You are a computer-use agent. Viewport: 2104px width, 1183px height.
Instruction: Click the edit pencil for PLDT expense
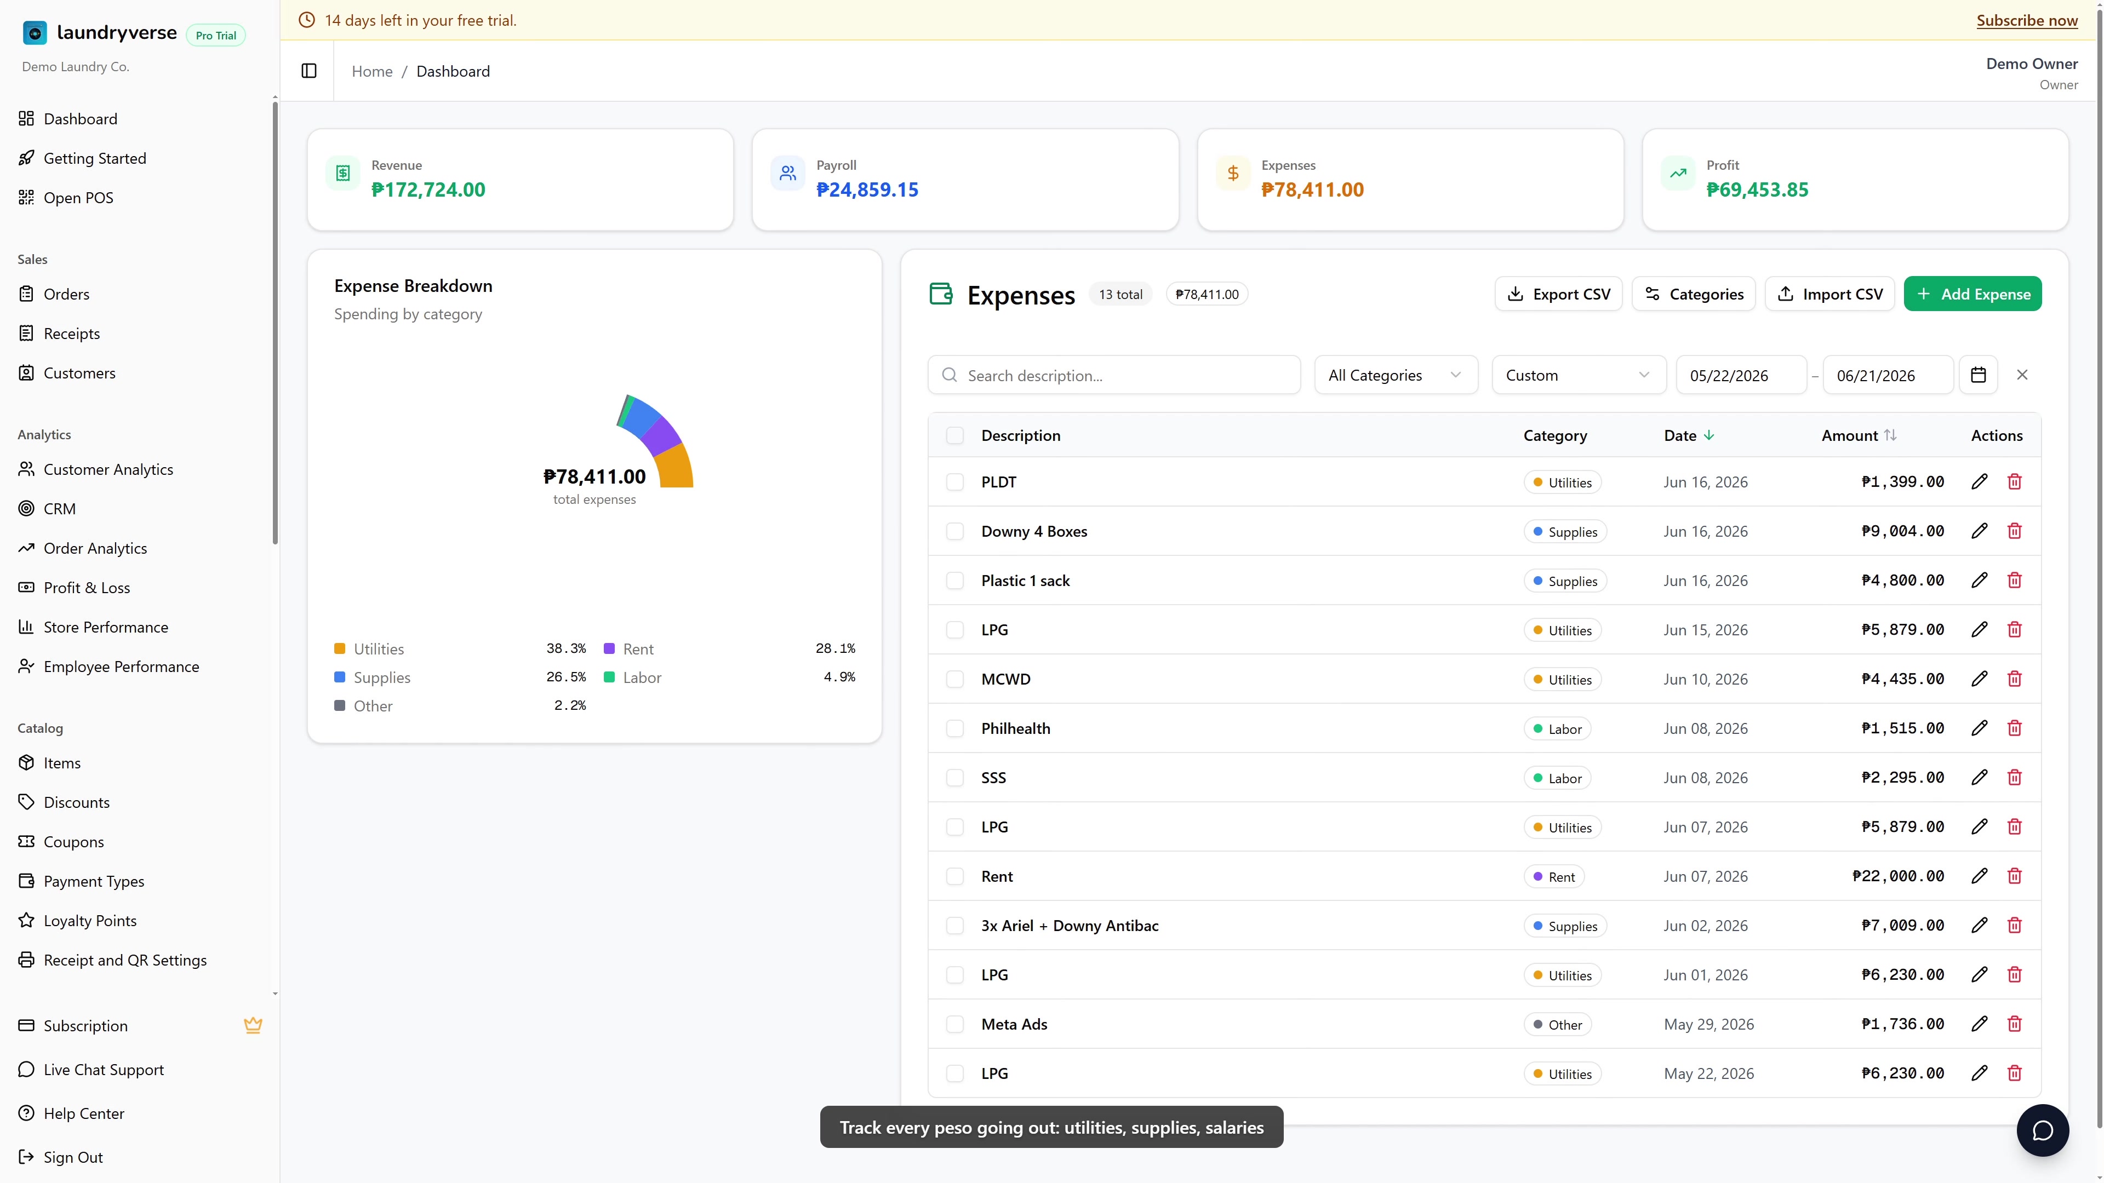[x=1979, y=482]
